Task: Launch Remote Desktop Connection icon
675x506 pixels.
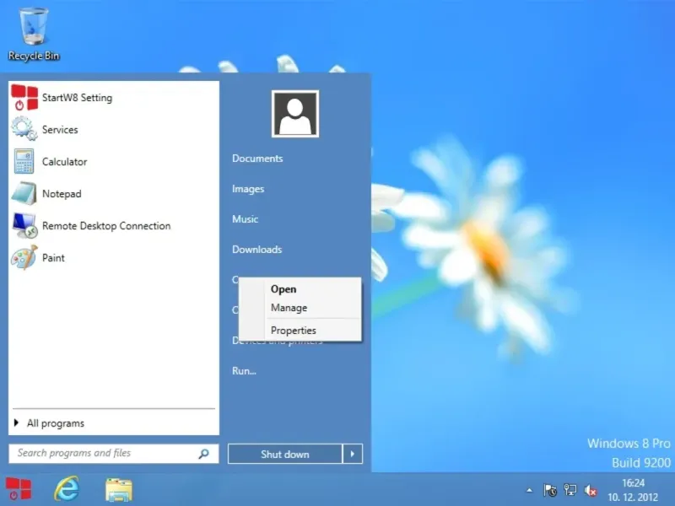Action: (24, 225)
